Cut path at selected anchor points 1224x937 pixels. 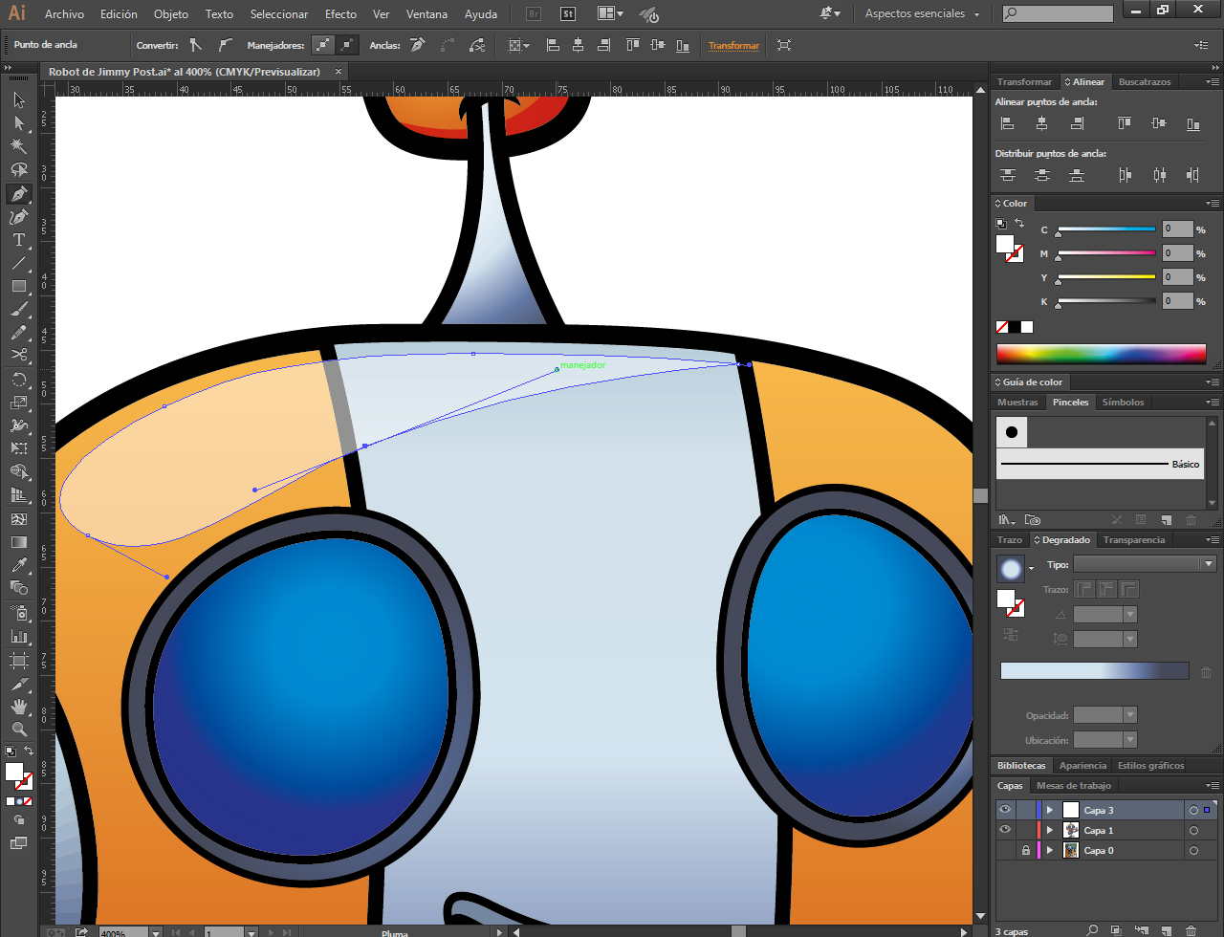click(x=477, y=45)
